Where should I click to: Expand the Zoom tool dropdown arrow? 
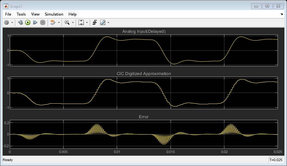(x=73, y=23)
